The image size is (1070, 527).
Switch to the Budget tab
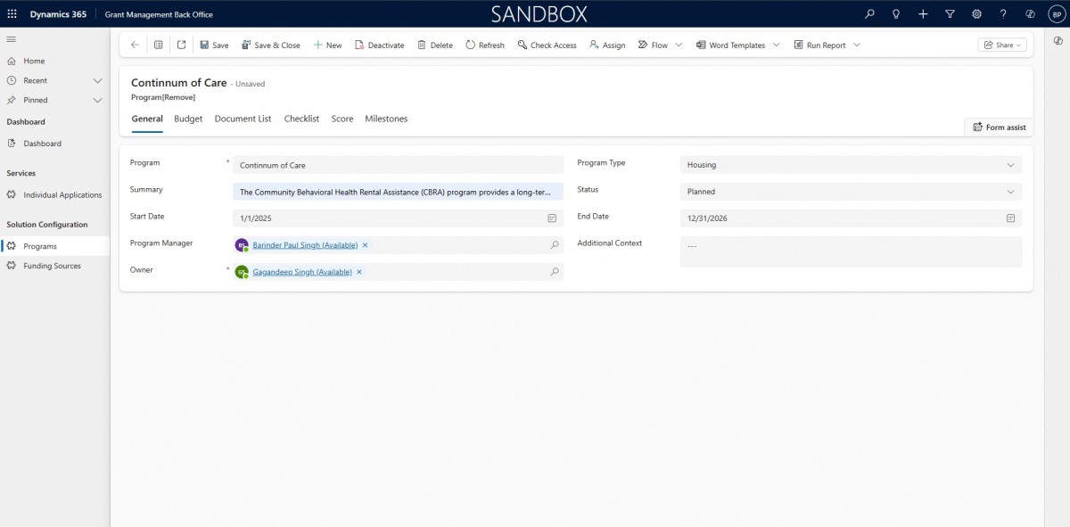tap(188, 119)
